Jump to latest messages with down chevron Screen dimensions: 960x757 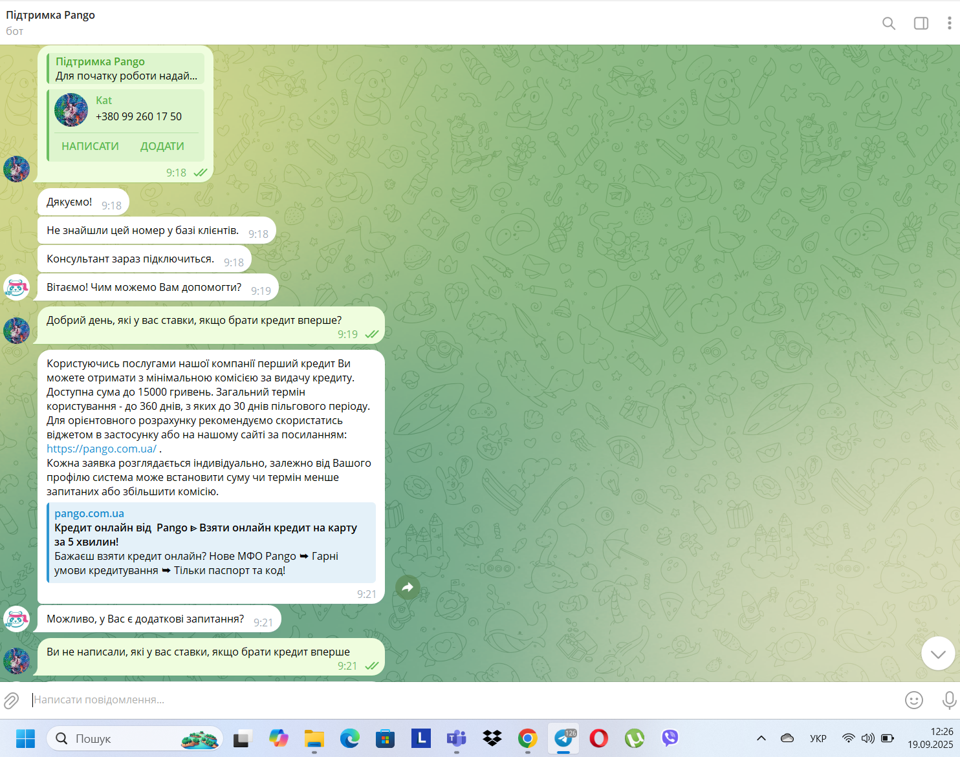(938, 654)
